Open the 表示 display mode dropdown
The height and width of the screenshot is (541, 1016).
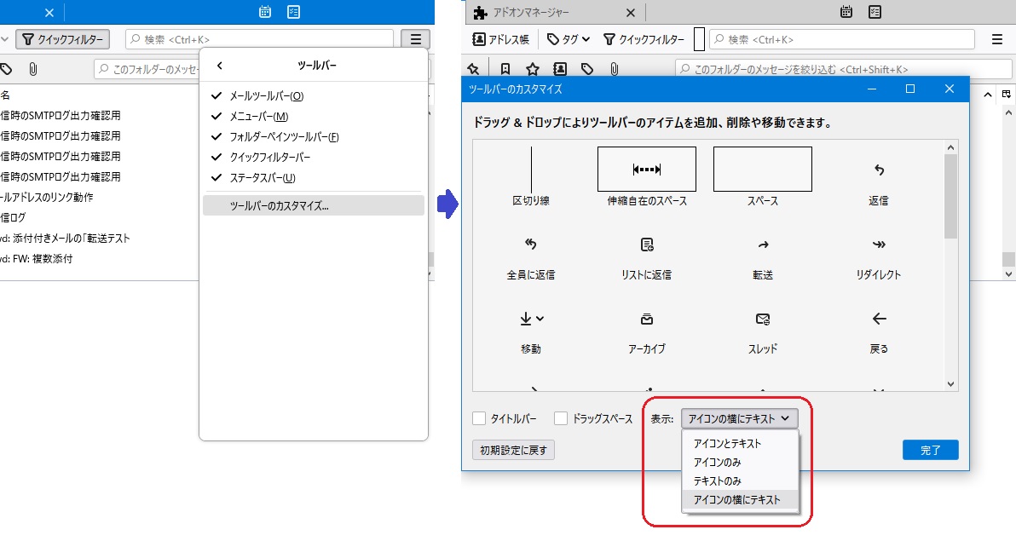(739, 418)
